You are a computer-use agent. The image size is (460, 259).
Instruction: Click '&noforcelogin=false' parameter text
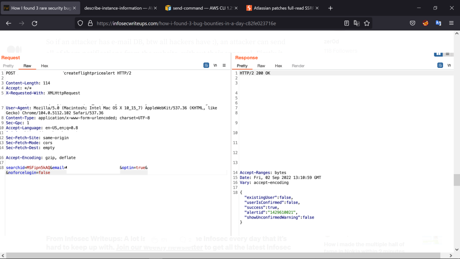point(28,173)
